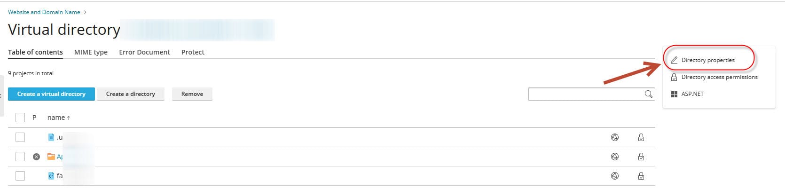Open the Website and Domain Name breadcrumb
785x189 pixels.
(44, 12)
